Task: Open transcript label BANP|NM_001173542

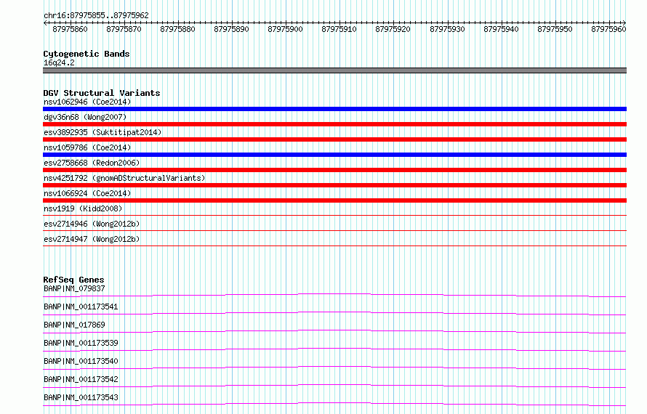Action: (x=81, y=379)
